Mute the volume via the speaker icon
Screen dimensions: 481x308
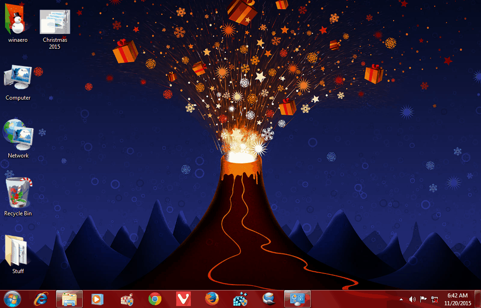[x=412, y=299]
